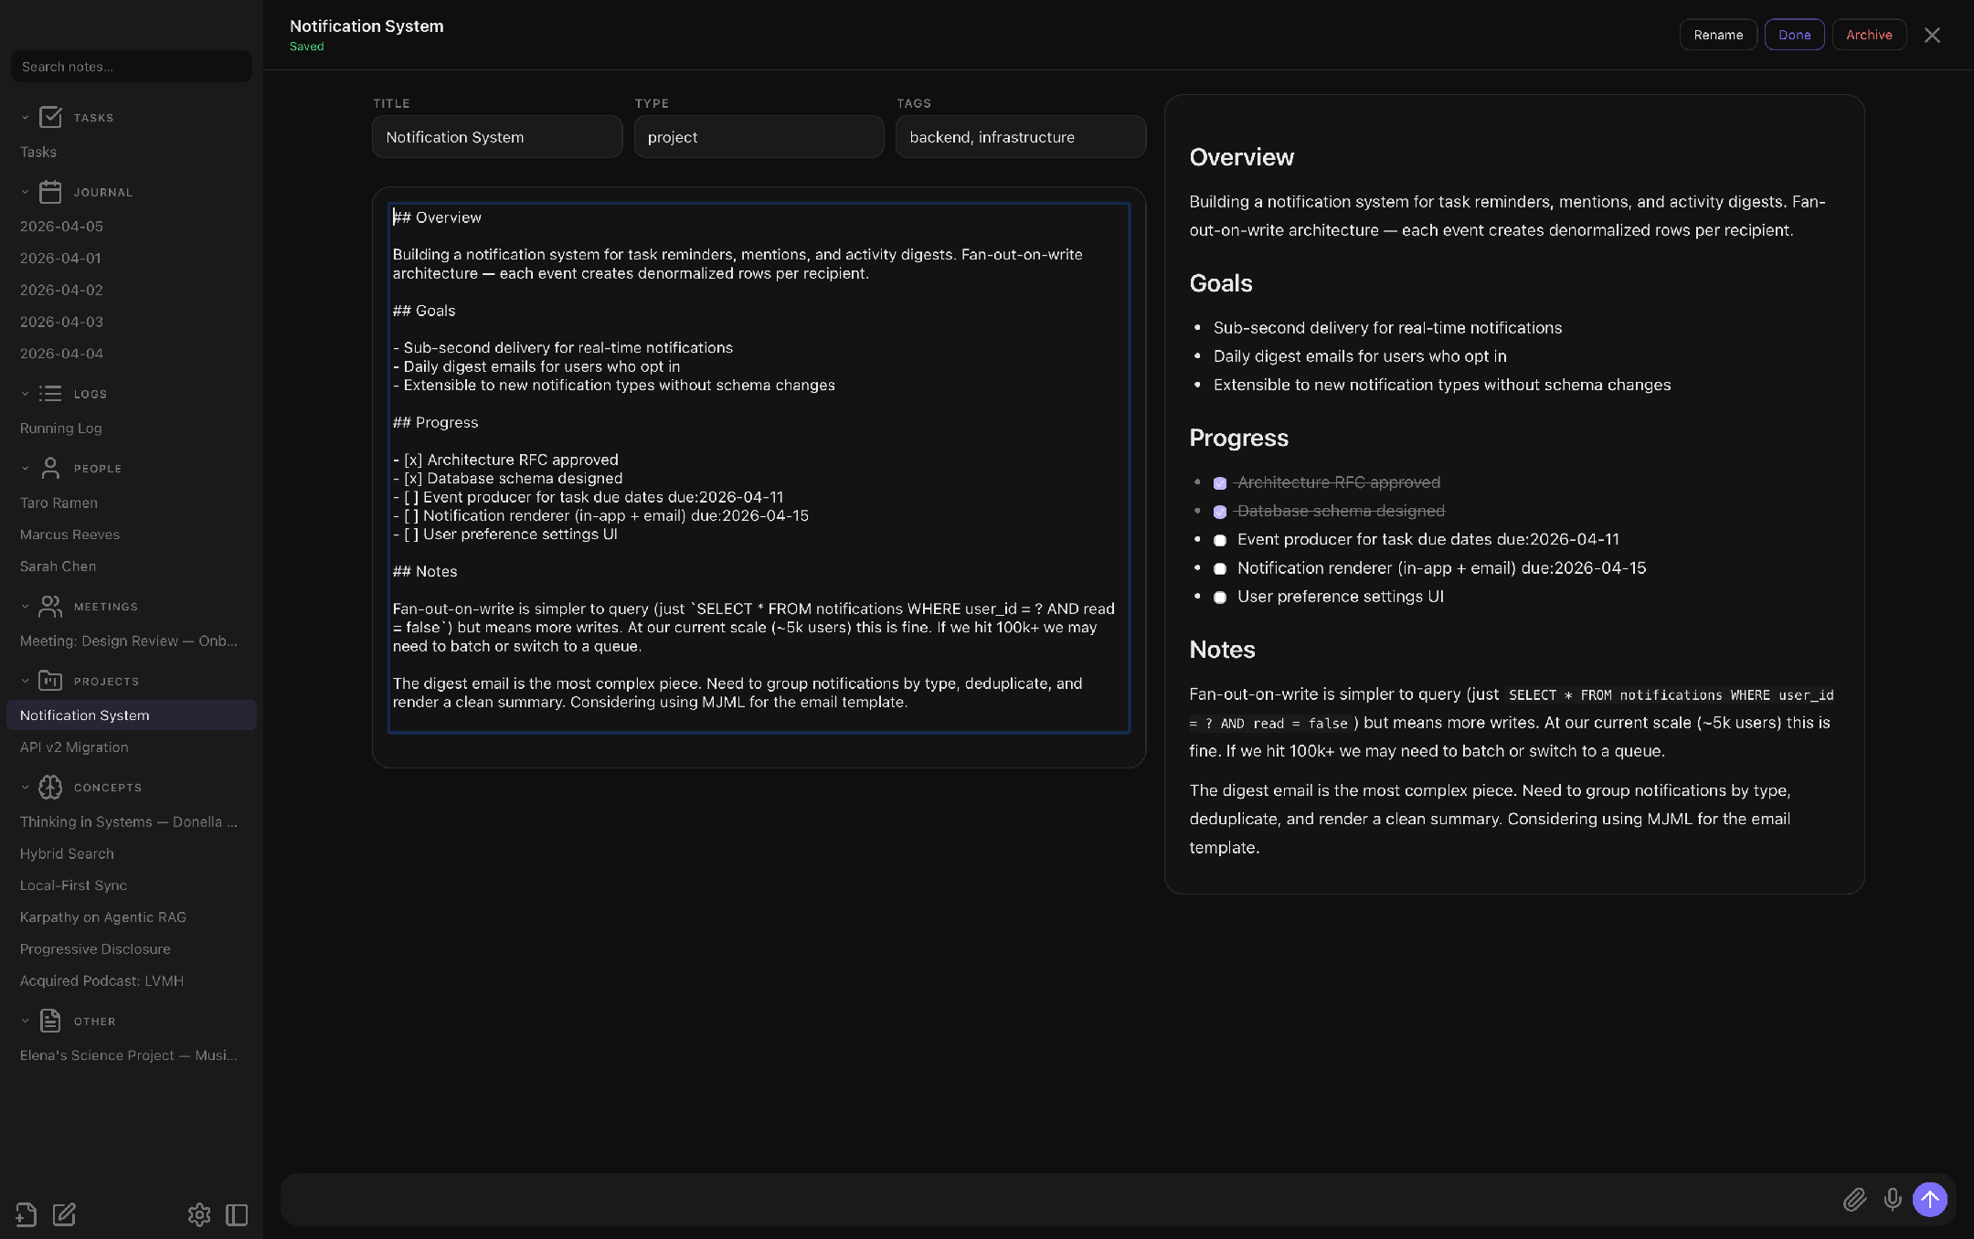
Task: Attach a file with paperclip icon
Action: coord(1854,1199)
